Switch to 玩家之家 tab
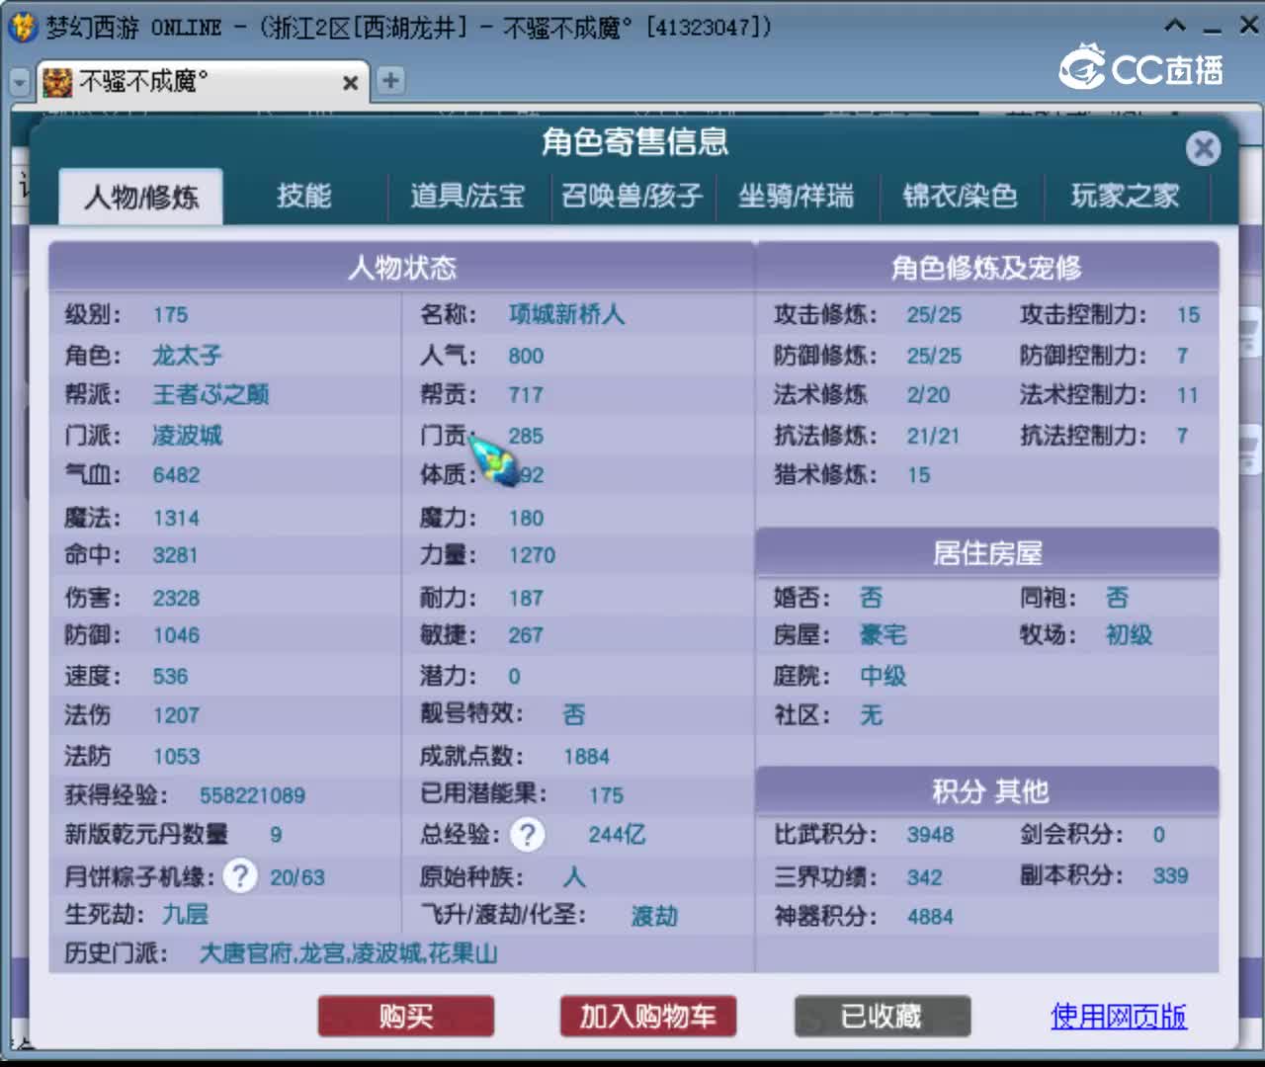The width and height of the screenshot is (1265, 1067). 1125,196
